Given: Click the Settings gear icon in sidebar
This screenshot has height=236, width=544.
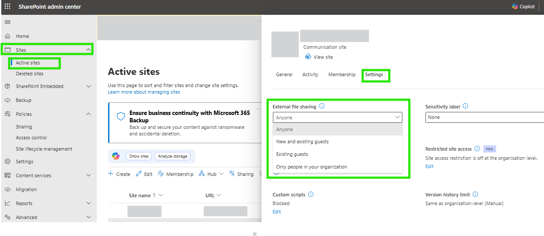Looking at the screenshot, I should pyautogui.click(x=7, y=162).
